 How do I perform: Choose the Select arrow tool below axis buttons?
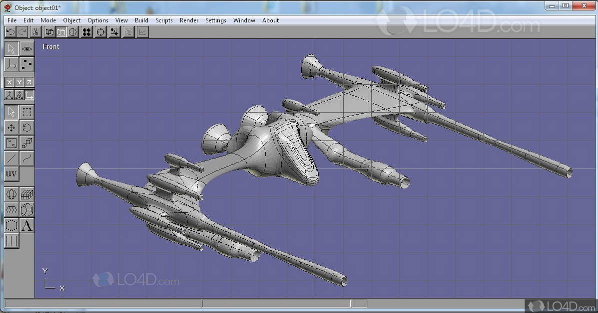click(x=11, y=112)
